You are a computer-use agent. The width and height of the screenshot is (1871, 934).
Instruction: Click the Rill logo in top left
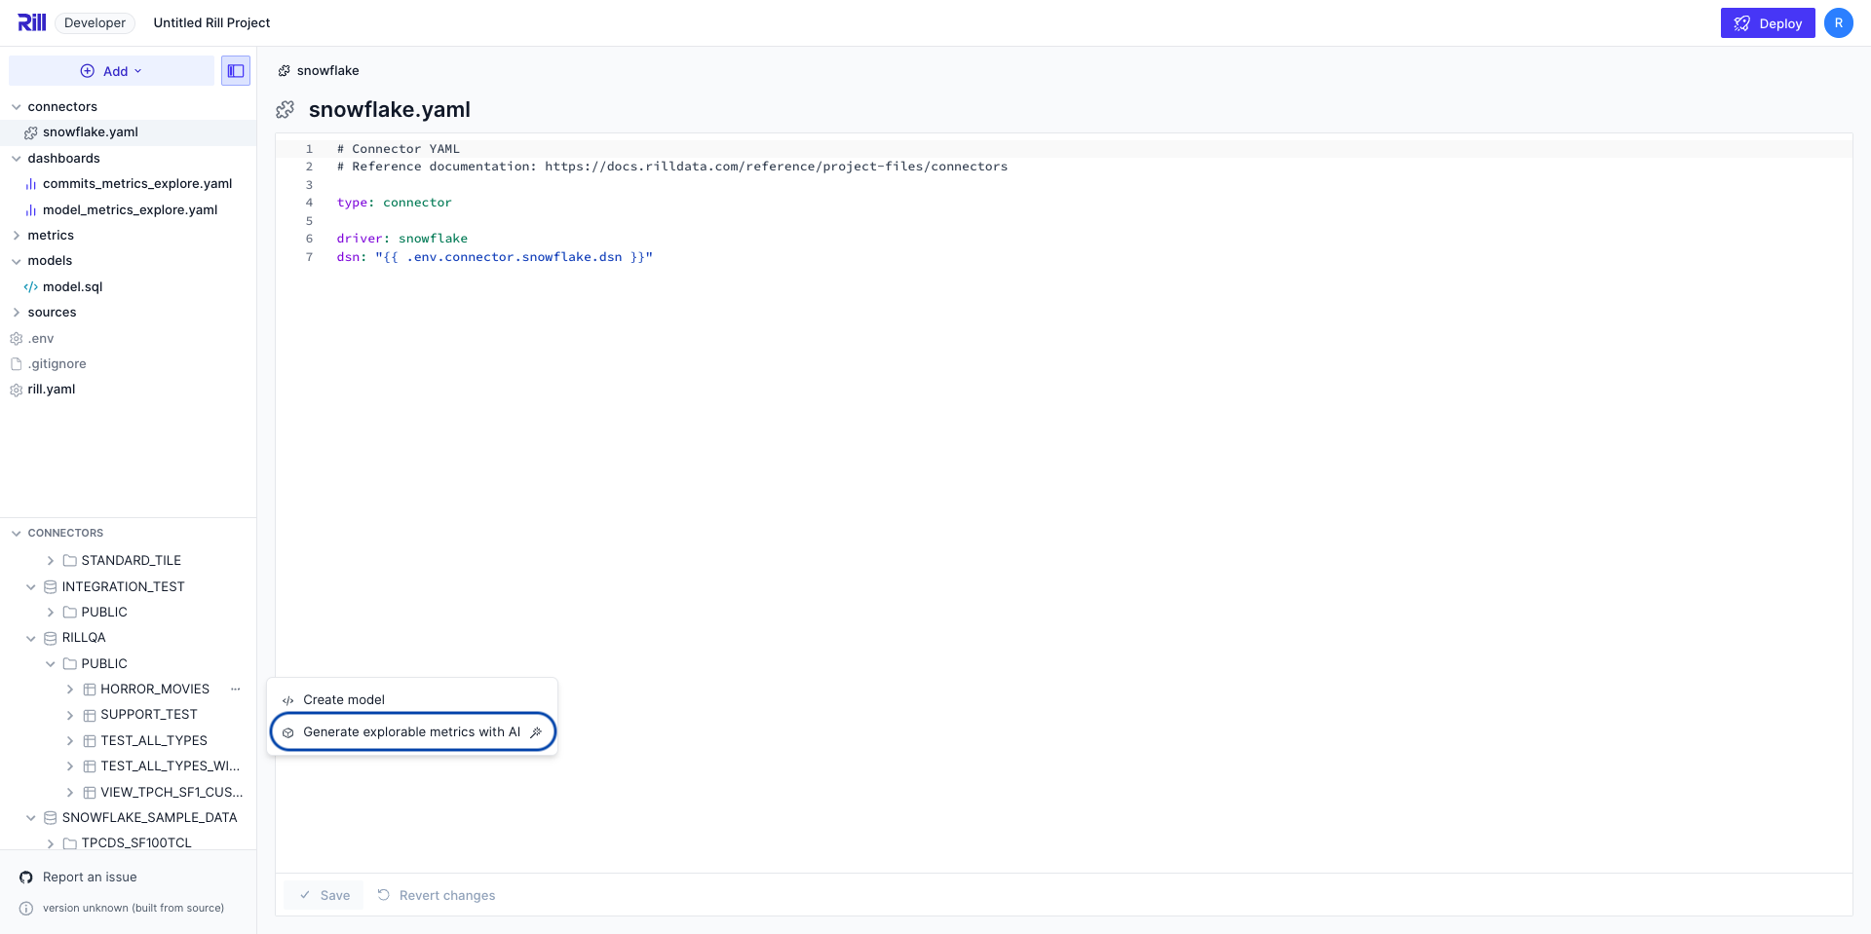click(x=31, y=21)
